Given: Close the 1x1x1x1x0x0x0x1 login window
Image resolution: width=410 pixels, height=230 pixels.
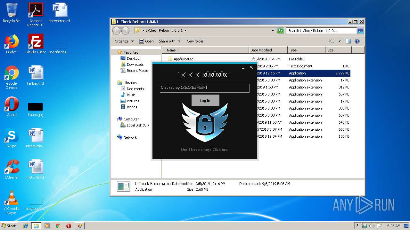Looking at the screenshot, I should click(x=251, y=67).
